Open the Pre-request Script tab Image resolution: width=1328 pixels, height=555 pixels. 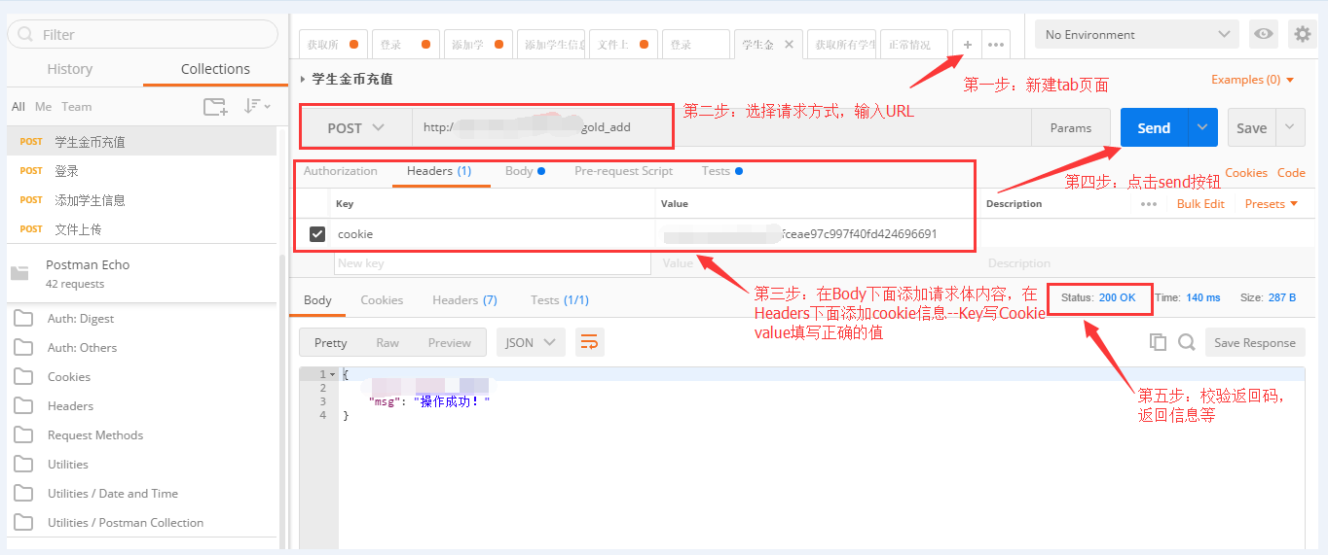click(623, 171)
